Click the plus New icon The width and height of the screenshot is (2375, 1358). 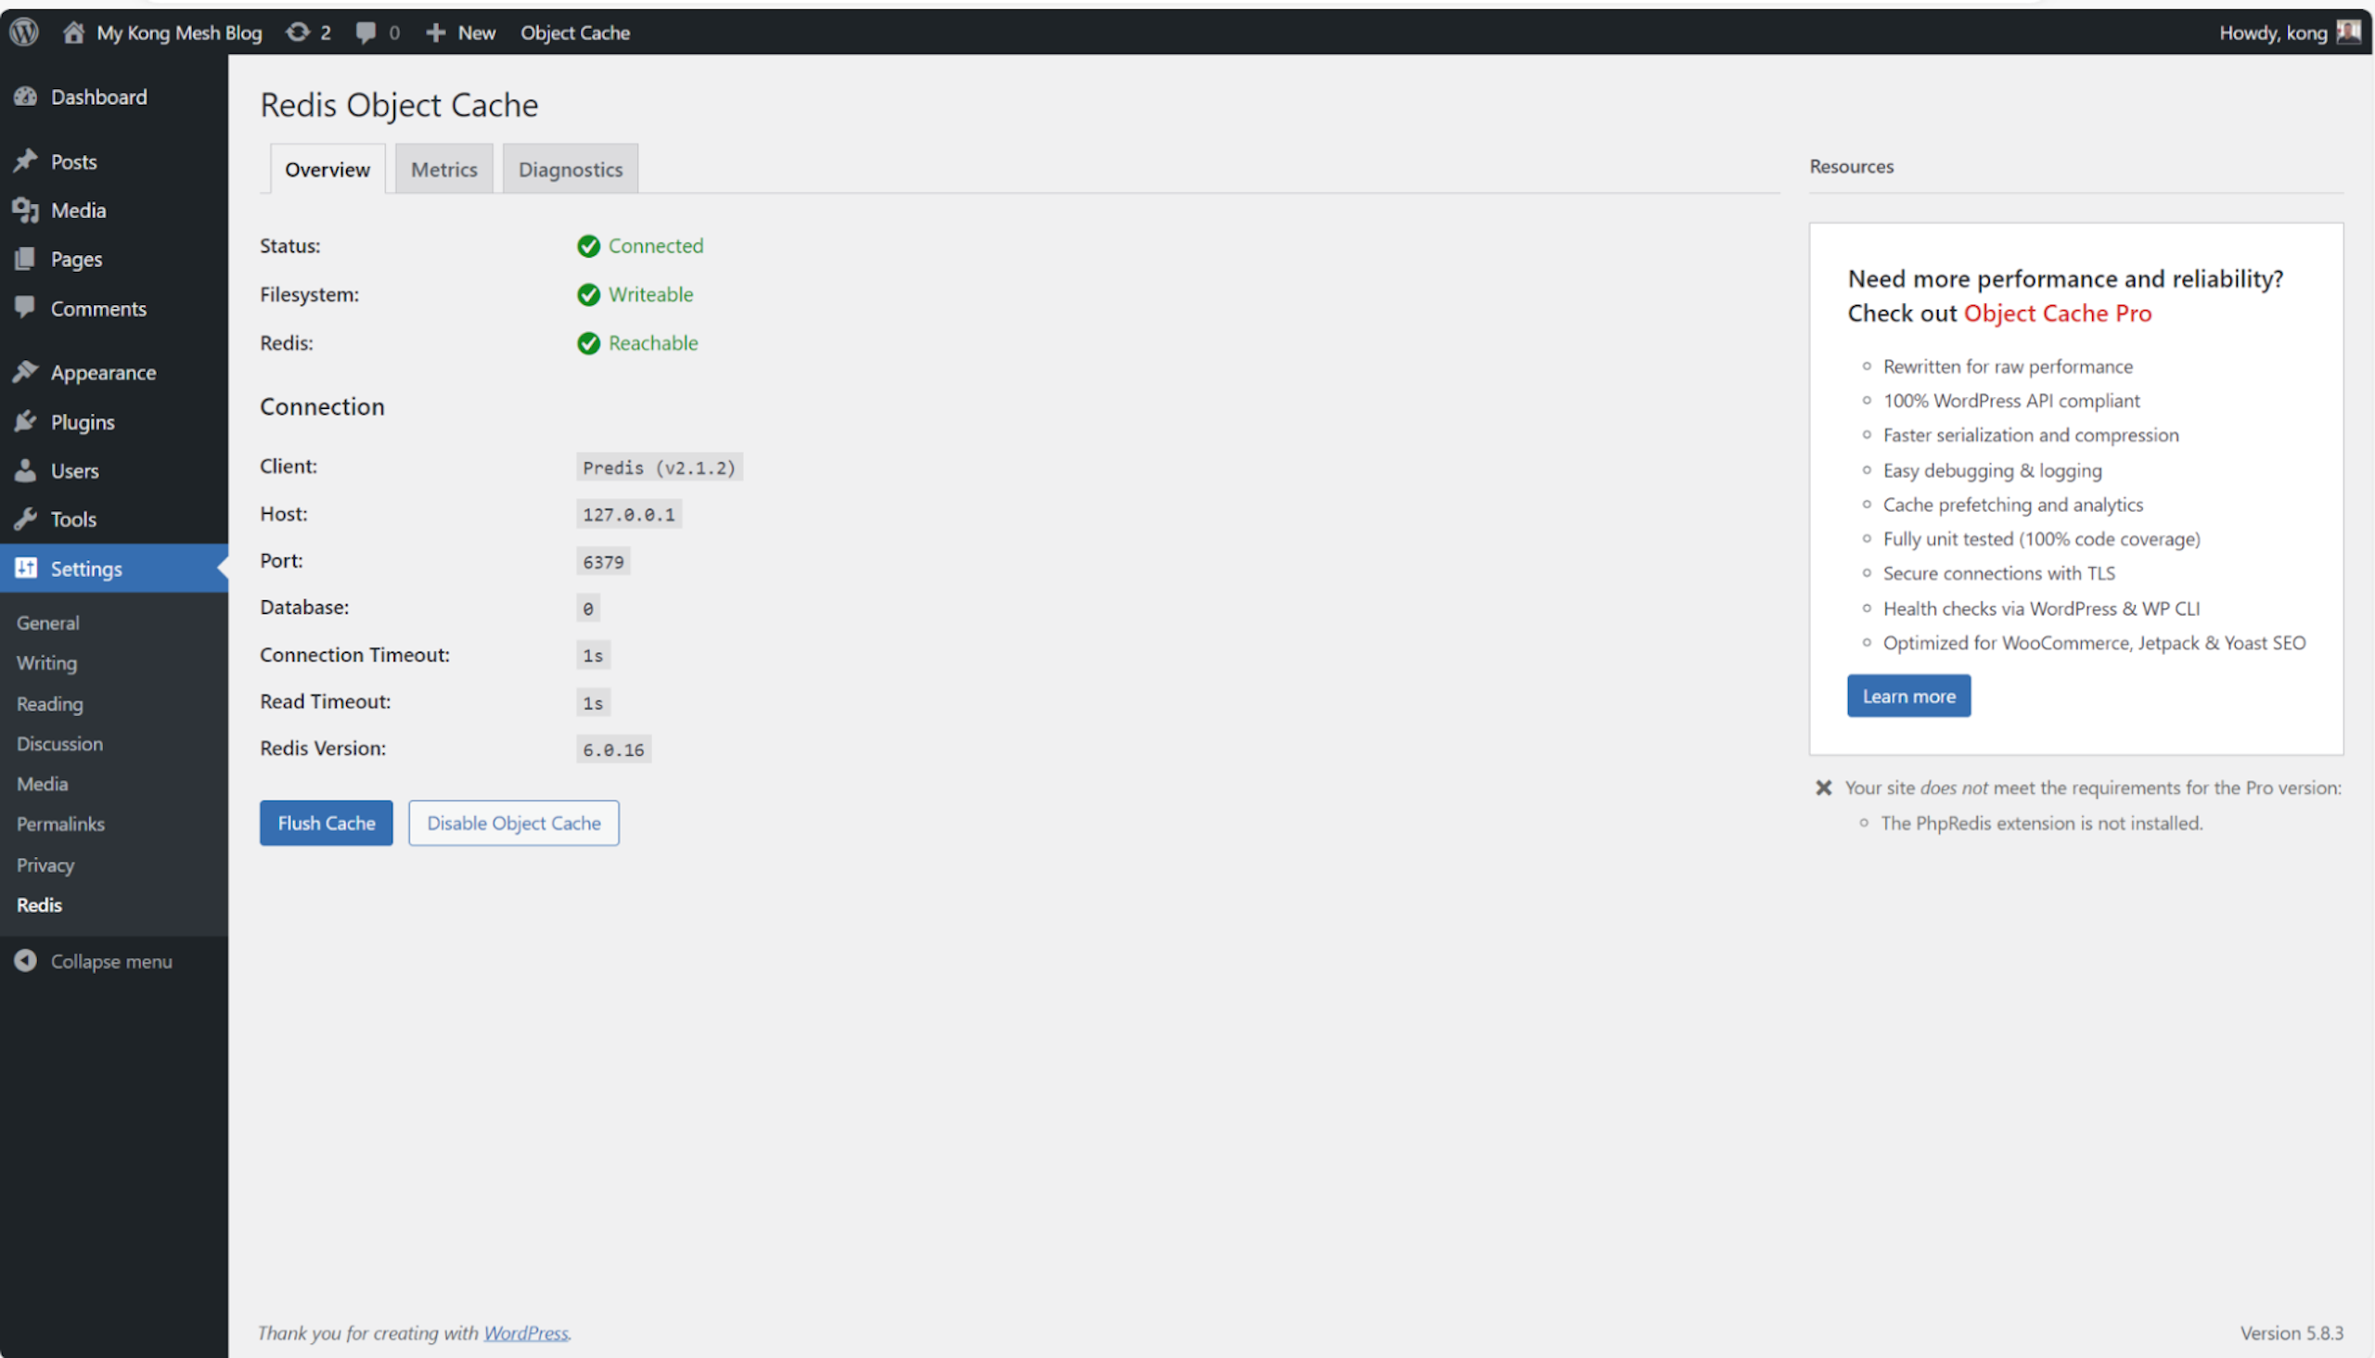pos(436,32)
